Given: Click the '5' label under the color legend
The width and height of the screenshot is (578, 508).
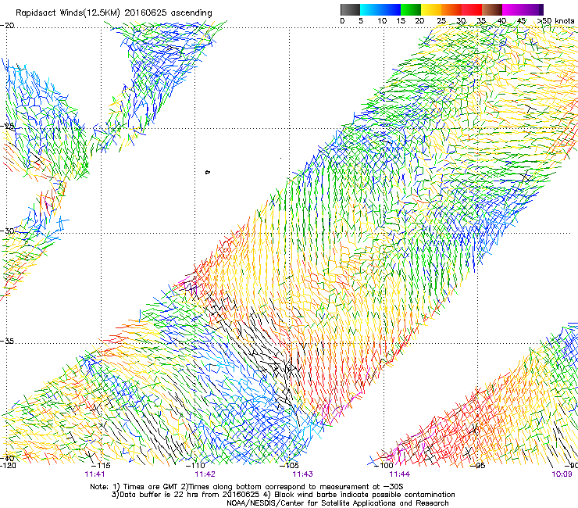Looking at the screenshot, I should point(361,21).
